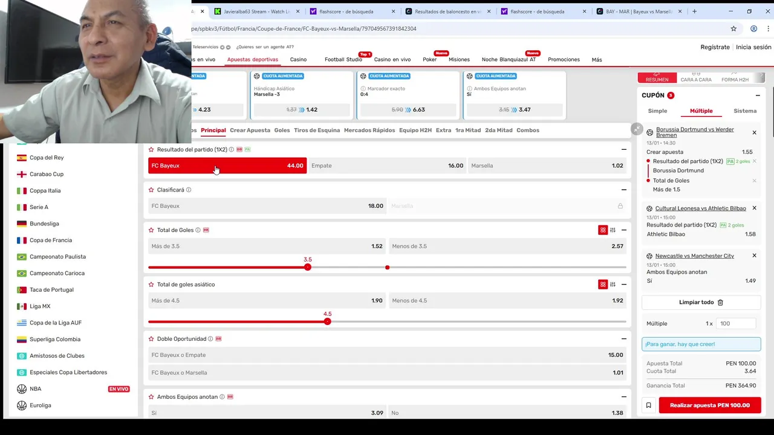Switch coupon to the Simple tab

tap(657, 111)
